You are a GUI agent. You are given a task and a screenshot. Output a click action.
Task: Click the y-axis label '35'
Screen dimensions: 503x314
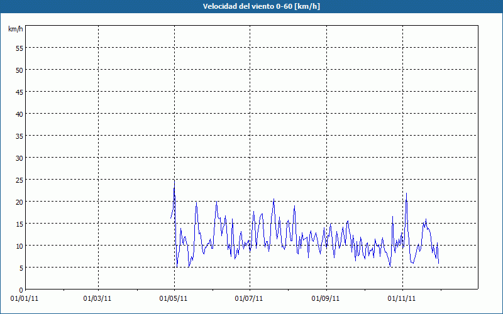click(19, 136)
